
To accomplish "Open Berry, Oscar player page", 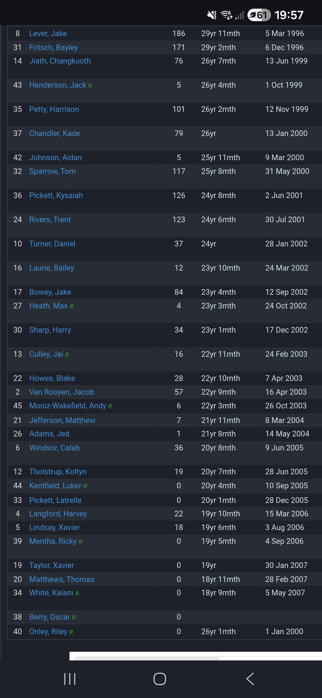I will [x=49, y=617].
